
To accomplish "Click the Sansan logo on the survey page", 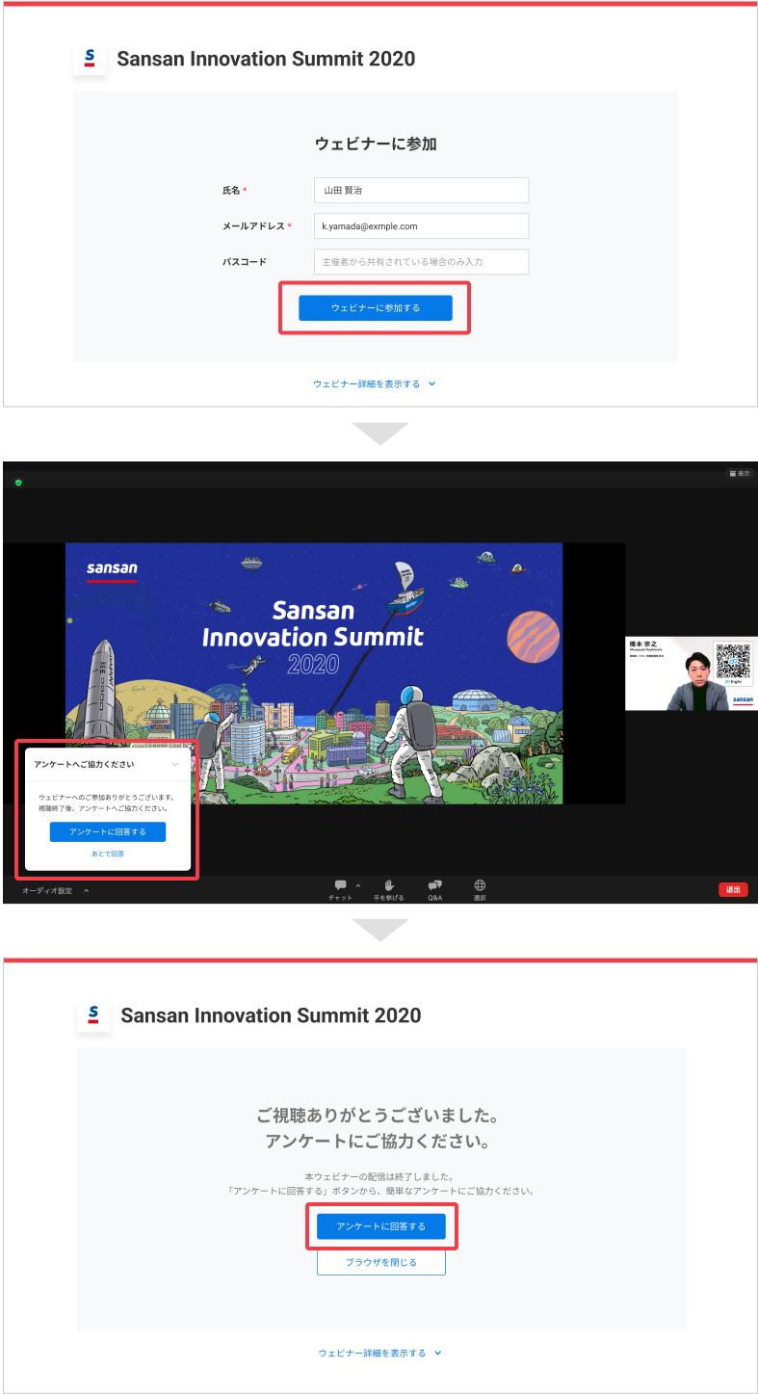I will (x=93, y=1015).
